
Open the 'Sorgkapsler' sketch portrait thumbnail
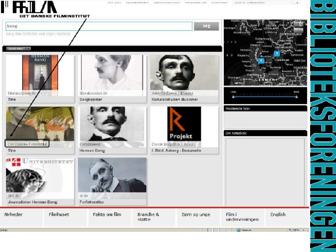pyautogui.click(x=112, y=73)
